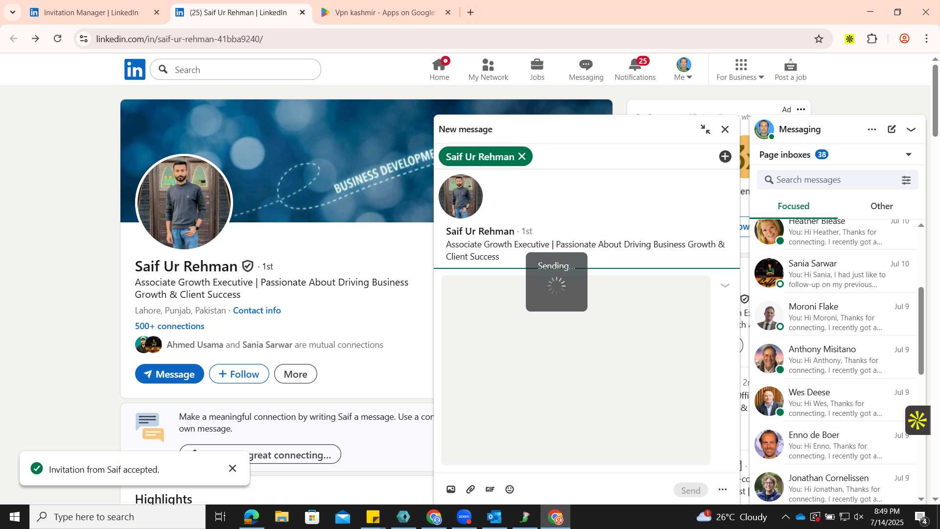Open Windows Start menu
Screen dimensions: 940x529
point(14,517)
